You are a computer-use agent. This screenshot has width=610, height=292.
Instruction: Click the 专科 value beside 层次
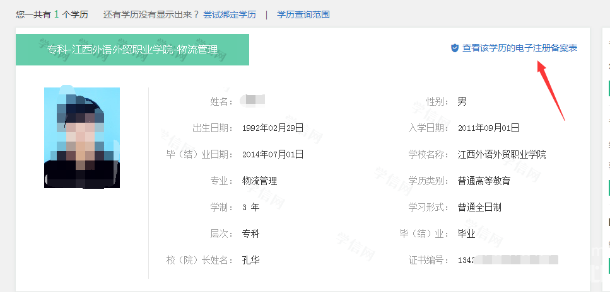250,233
